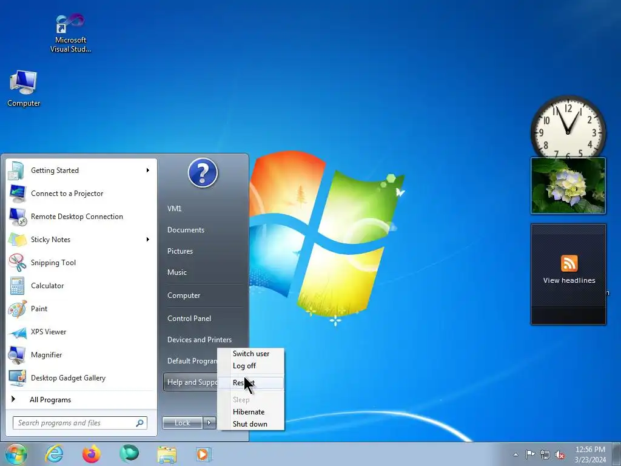
Task: Click the flower slideshow gadget picture
Action: 568,186
